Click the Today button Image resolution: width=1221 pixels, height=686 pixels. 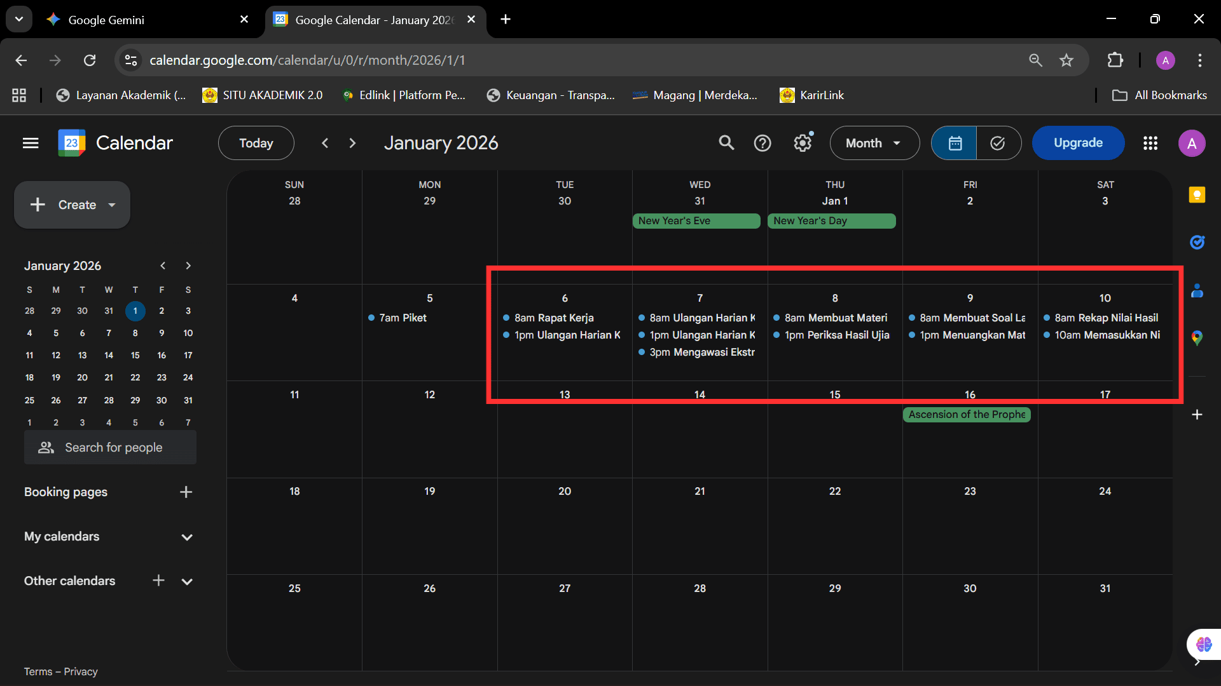(x=256, y=143)
